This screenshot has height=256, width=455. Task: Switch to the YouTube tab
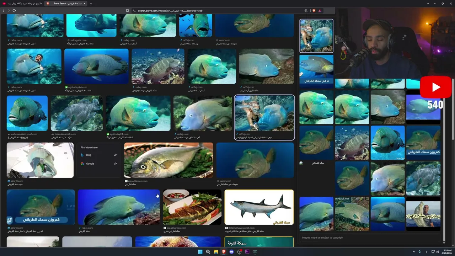[x=22, y=4]
